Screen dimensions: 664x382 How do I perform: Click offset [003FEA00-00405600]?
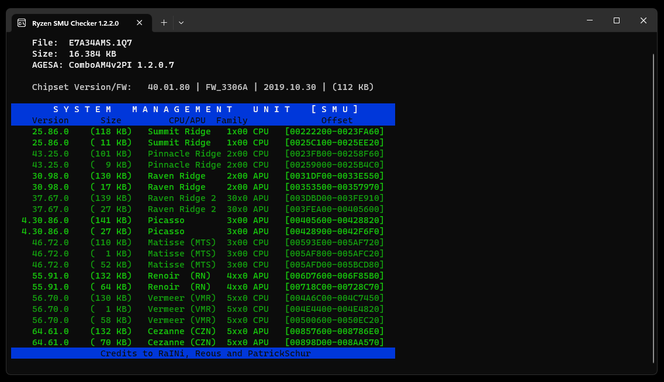pyautogui.click(x=334, y=210)
